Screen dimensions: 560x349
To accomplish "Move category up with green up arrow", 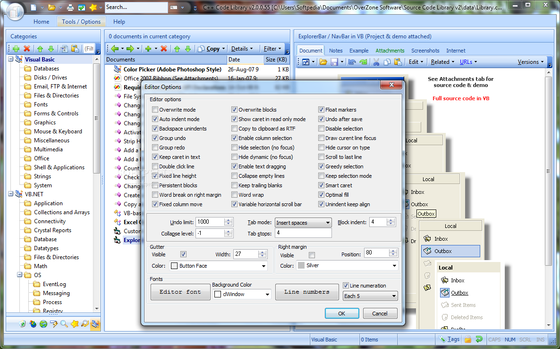I will (40, 49).
